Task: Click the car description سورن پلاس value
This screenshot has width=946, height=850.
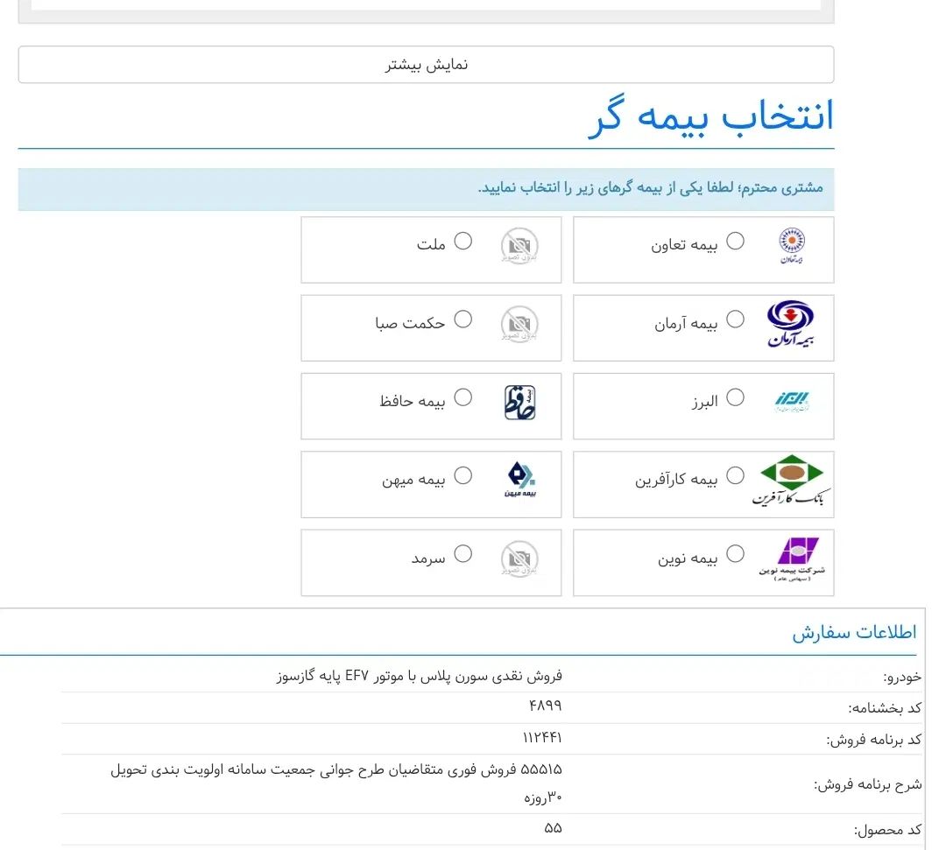Action: click(x=420, y=676)
